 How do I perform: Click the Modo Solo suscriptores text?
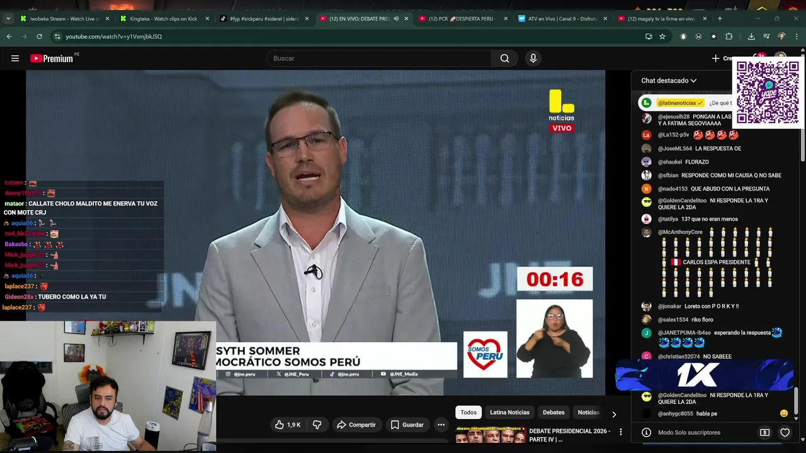coord(689,432)
